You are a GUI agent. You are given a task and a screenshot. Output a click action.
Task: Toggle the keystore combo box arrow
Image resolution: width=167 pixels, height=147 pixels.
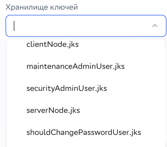pos(155,26)
